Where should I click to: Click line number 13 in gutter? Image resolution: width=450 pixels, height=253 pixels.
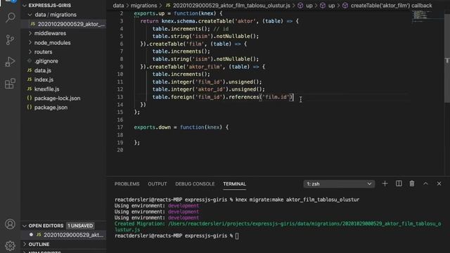[120, 97]
